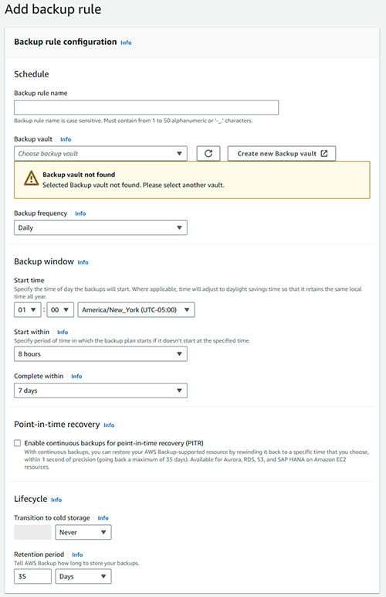Expand the Start within 8 hours dropdown
This screenshot has height=597, width=386.
100,354
